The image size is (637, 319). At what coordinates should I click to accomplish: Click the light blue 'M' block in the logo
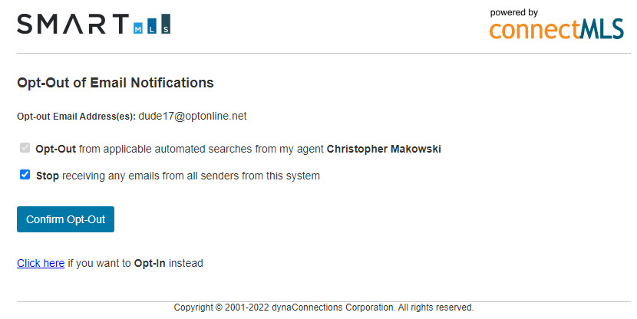(x=137, y=28)
